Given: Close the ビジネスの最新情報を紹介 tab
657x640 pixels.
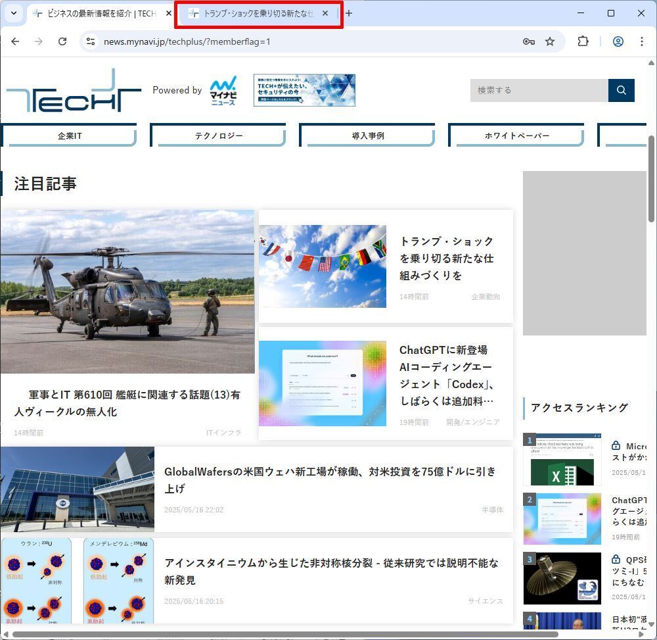Looking at the screenshot, I should pos(168,13).
